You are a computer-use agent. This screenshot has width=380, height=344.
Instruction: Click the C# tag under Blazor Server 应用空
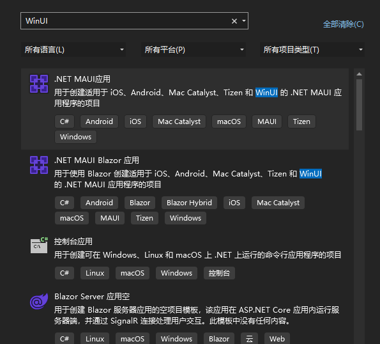[65, 338]
